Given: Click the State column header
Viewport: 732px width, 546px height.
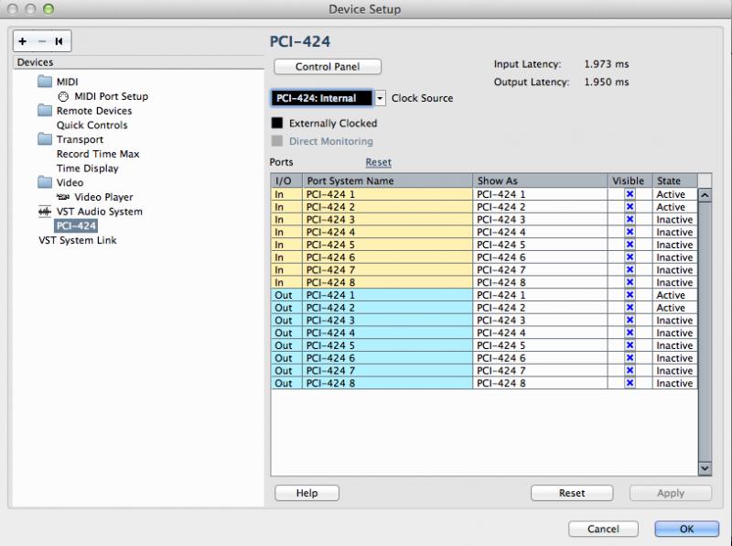Looking at the screenshot, I should (x=675, y=180).
